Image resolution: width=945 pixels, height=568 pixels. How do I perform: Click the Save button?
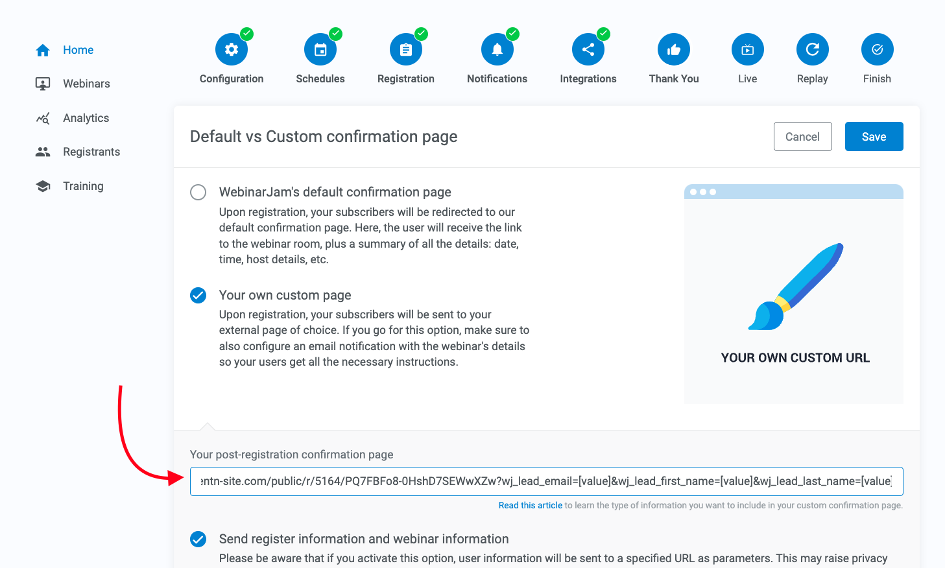(874, 137)
